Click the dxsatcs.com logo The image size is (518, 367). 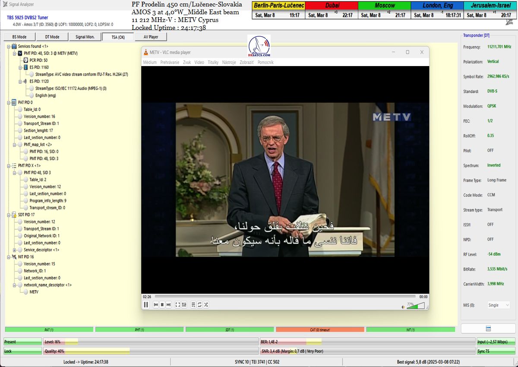coord(259,46)
